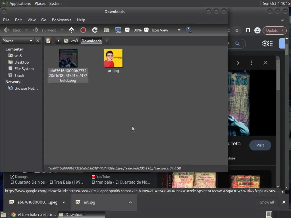Show previous path buttons arrow
Viewport: 291px width, 218px height.
point(59,41)
